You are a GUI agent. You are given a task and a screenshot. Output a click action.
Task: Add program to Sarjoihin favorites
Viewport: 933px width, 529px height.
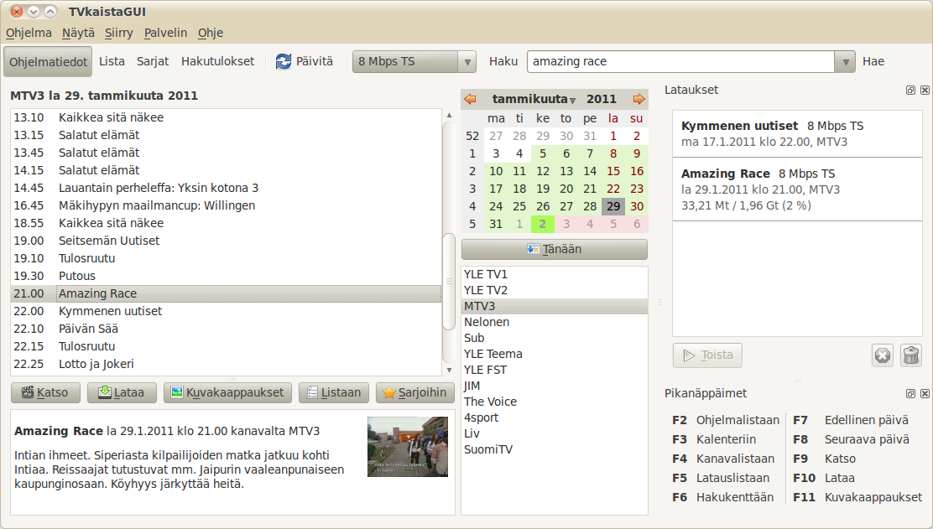point(414,392)
